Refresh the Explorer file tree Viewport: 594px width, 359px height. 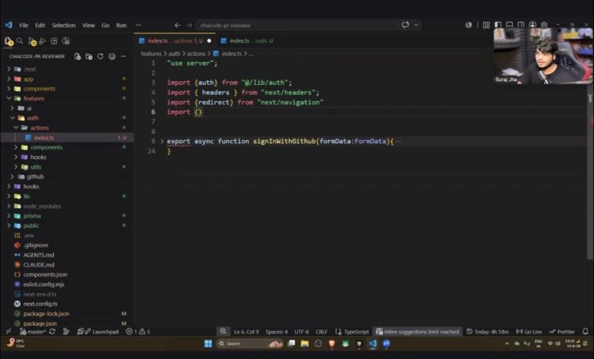(101, 57)
